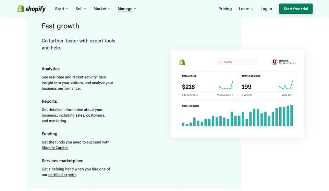Screen dimensions: 329x191
Task: Open the Start menu dropdown
Action: click(x=61, y=9)
